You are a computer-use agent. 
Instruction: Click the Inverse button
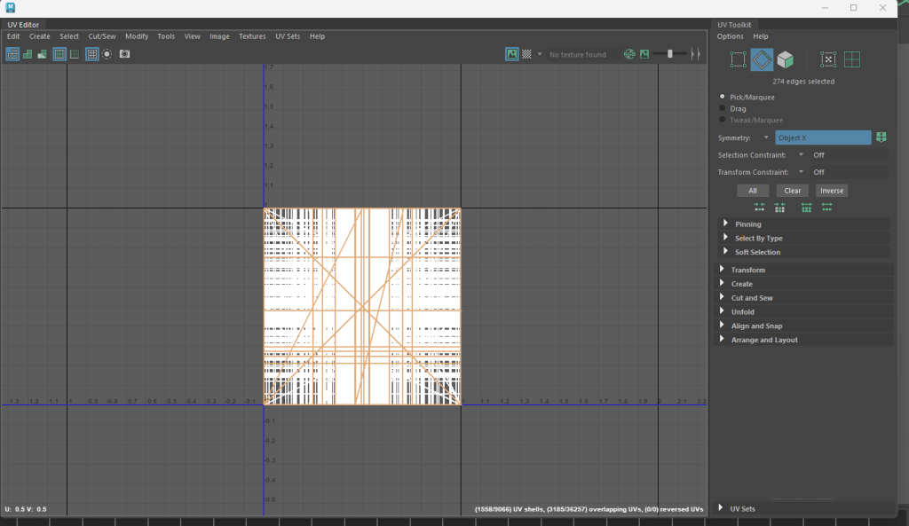(x=832, y=191)
